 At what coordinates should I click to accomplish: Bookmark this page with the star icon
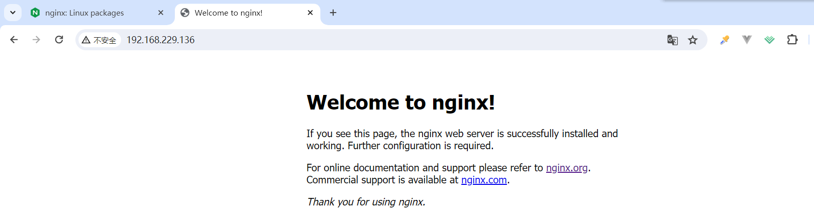(x=693, y=40)
